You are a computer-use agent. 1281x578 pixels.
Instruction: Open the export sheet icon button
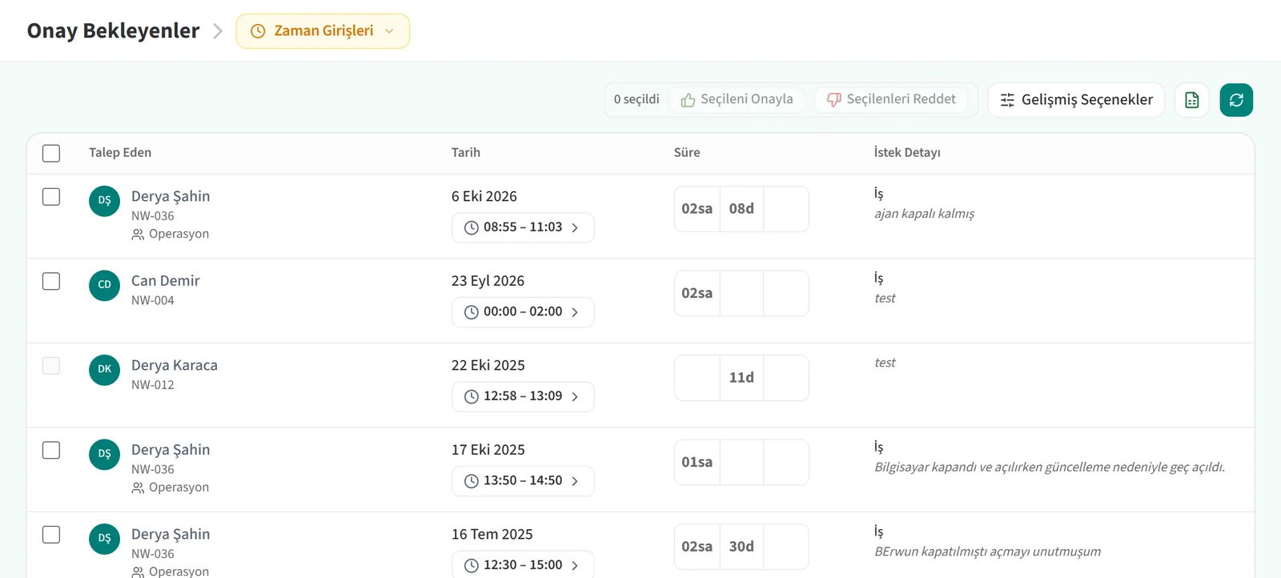click(x=1192, y=100)
